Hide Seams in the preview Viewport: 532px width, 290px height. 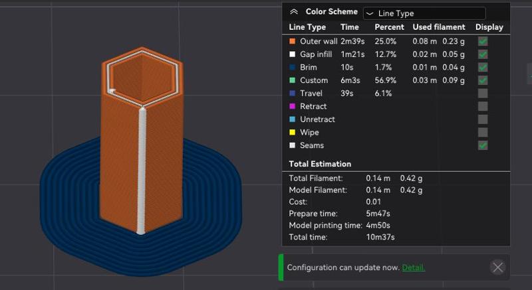coord(483,145)
